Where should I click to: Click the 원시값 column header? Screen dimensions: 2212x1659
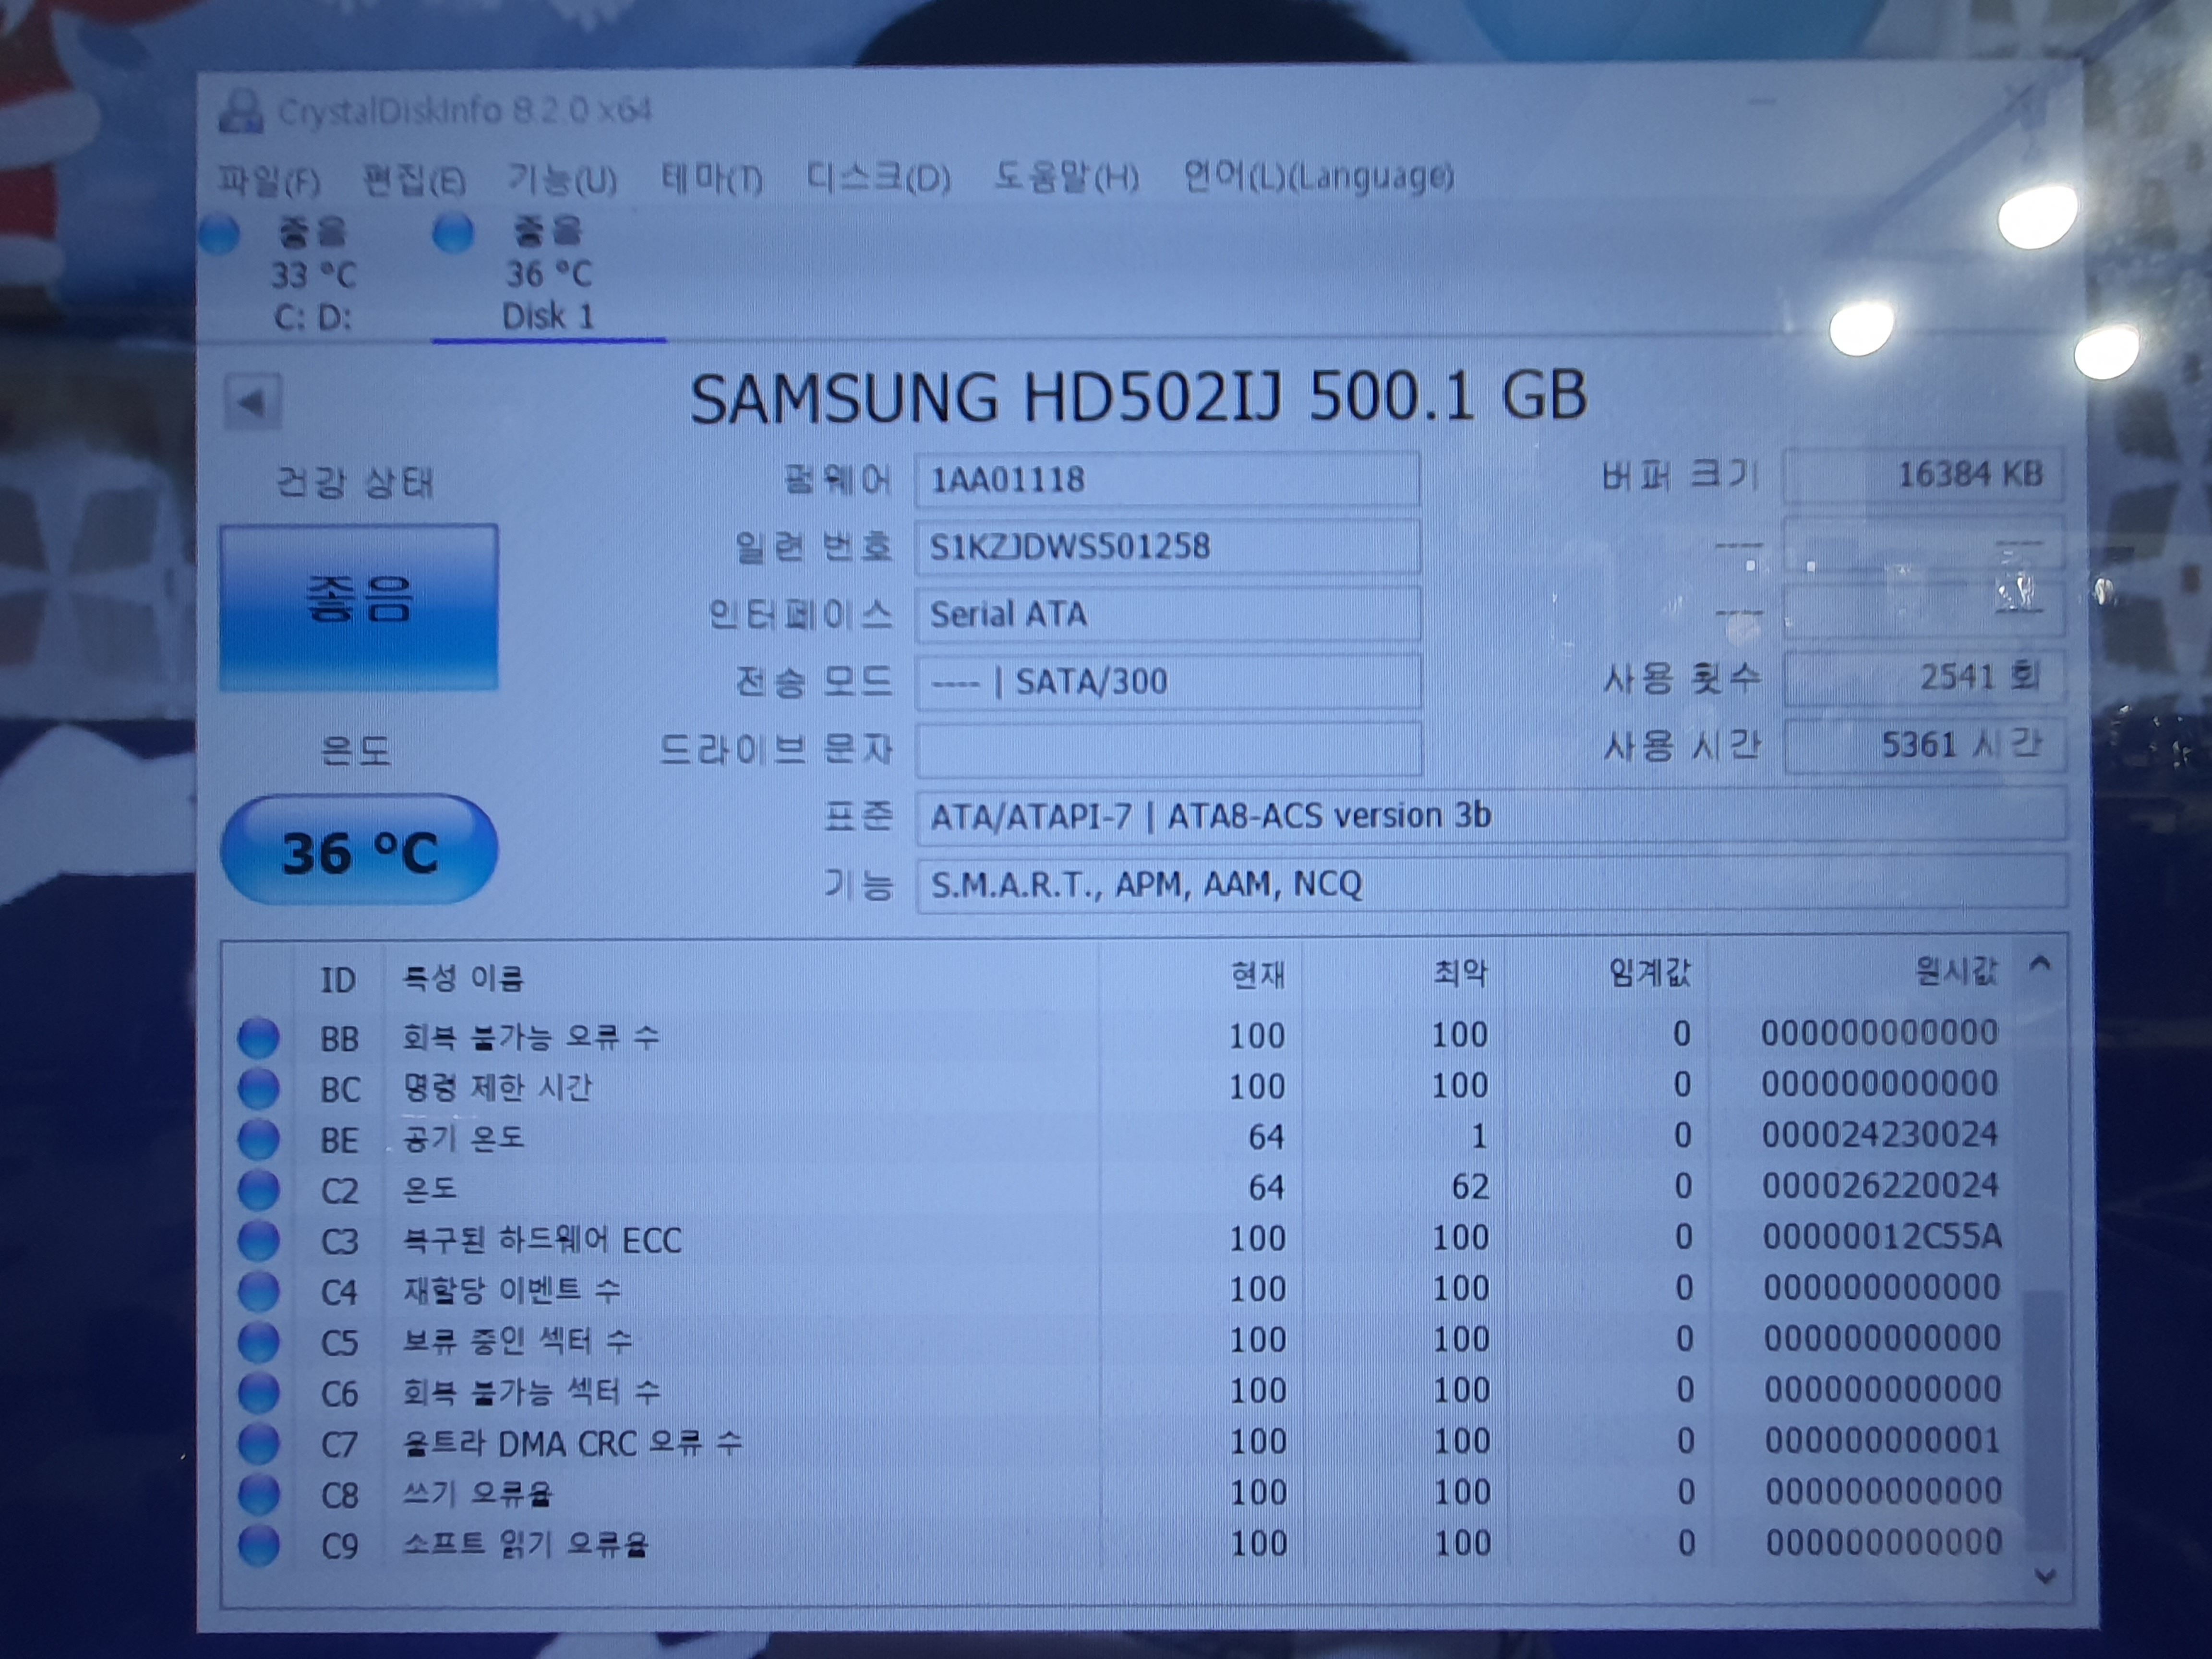click(x=1860, y=970)
